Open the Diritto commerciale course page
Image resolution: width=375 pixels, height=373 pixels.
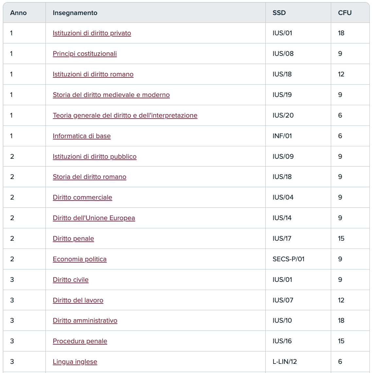coord(82,197)
